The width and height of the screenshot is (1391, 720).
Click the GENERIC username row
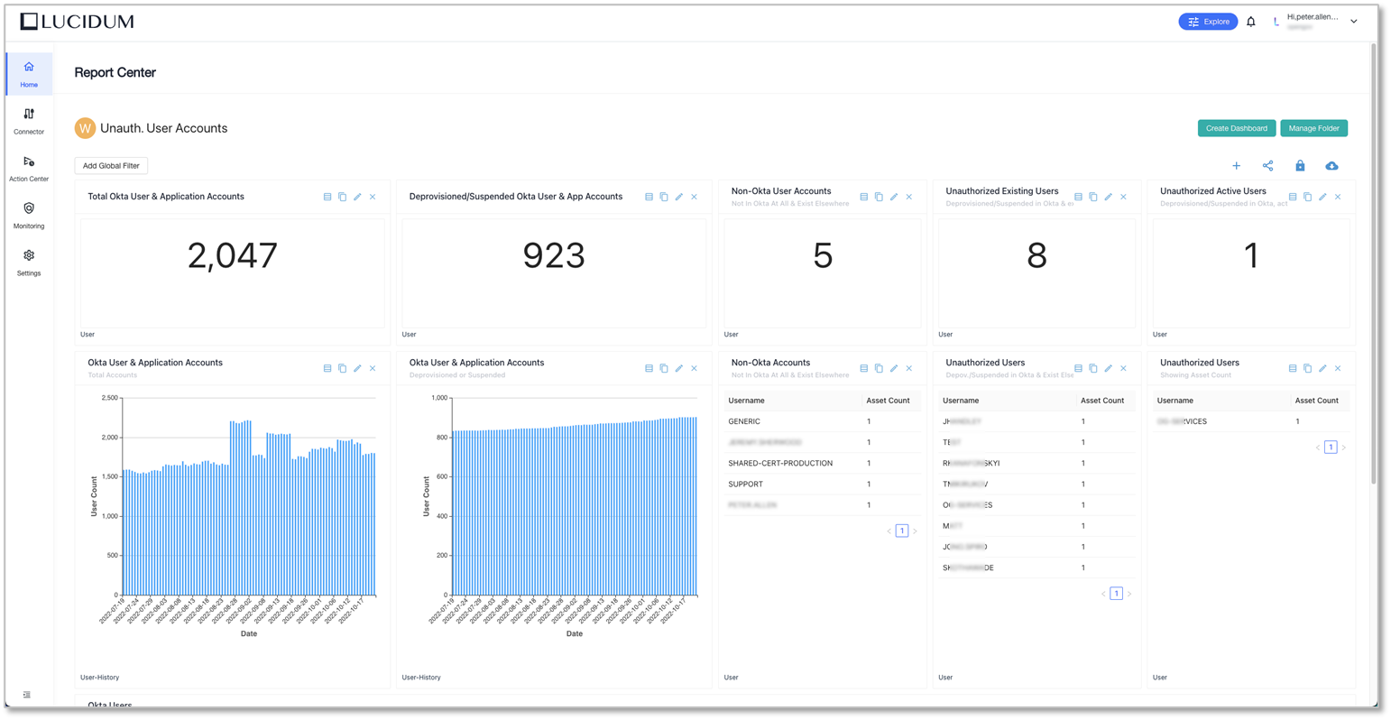pos(823,421)
